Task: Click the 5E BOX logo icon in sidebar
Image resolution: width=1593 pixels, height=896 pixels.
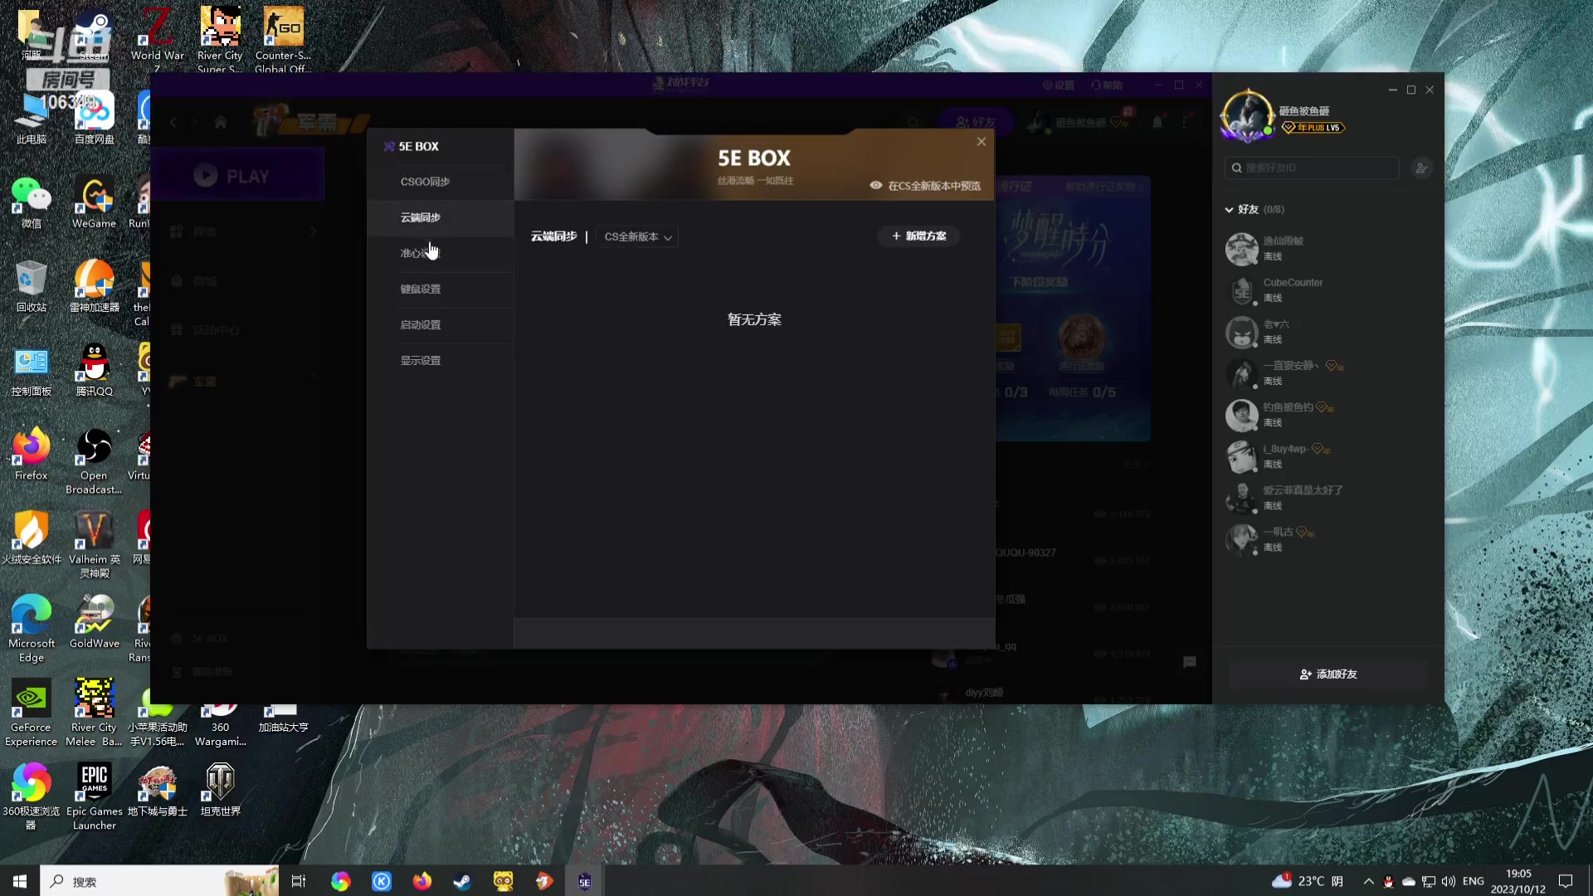Action: [389, 147]
